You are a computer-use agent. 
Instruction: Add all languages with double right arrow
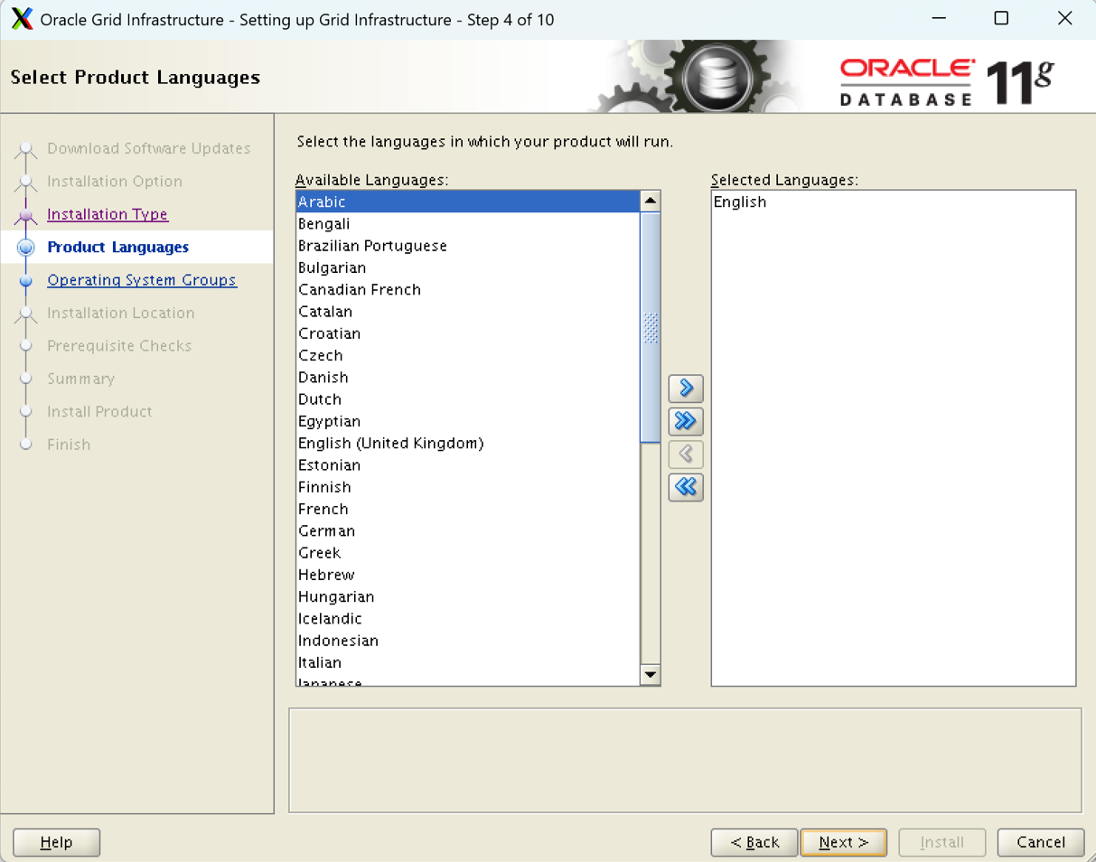click(686, 421)
